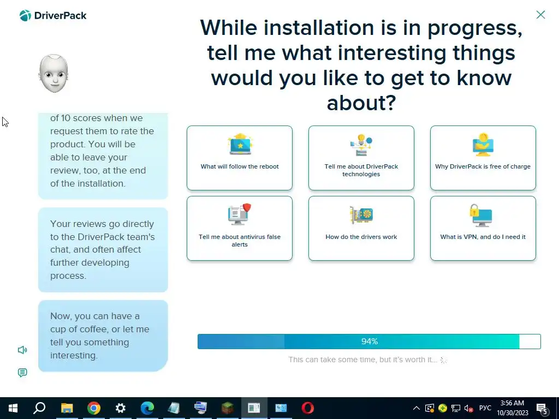Select 'Why DriverPack is free of charge' card
The image size is (559, 419).
pos(483,158)
